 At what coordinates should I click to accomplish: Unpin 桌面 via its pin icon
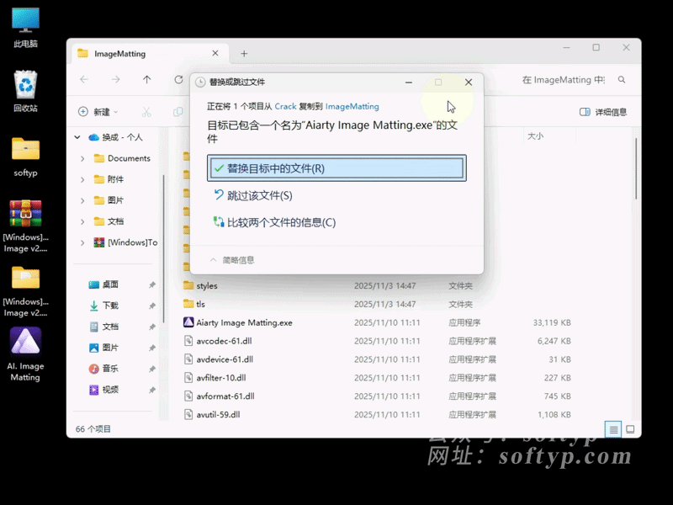point(152,284)
